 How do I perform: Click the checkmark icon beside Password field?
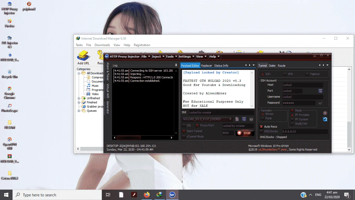pyautogui.click(x=320, y=103)
